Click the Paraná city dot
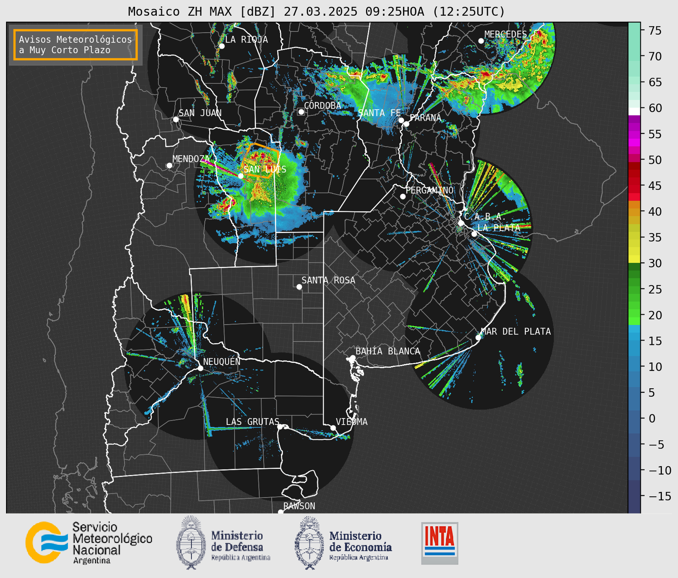Screen dimensions: 678x578 (x=406, y=124)
